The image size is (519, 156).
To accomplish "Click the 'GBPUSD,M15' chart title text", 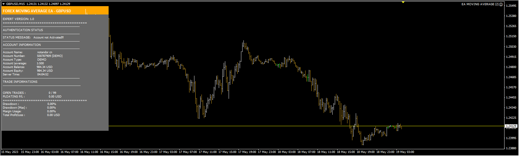I will point(15,4).
